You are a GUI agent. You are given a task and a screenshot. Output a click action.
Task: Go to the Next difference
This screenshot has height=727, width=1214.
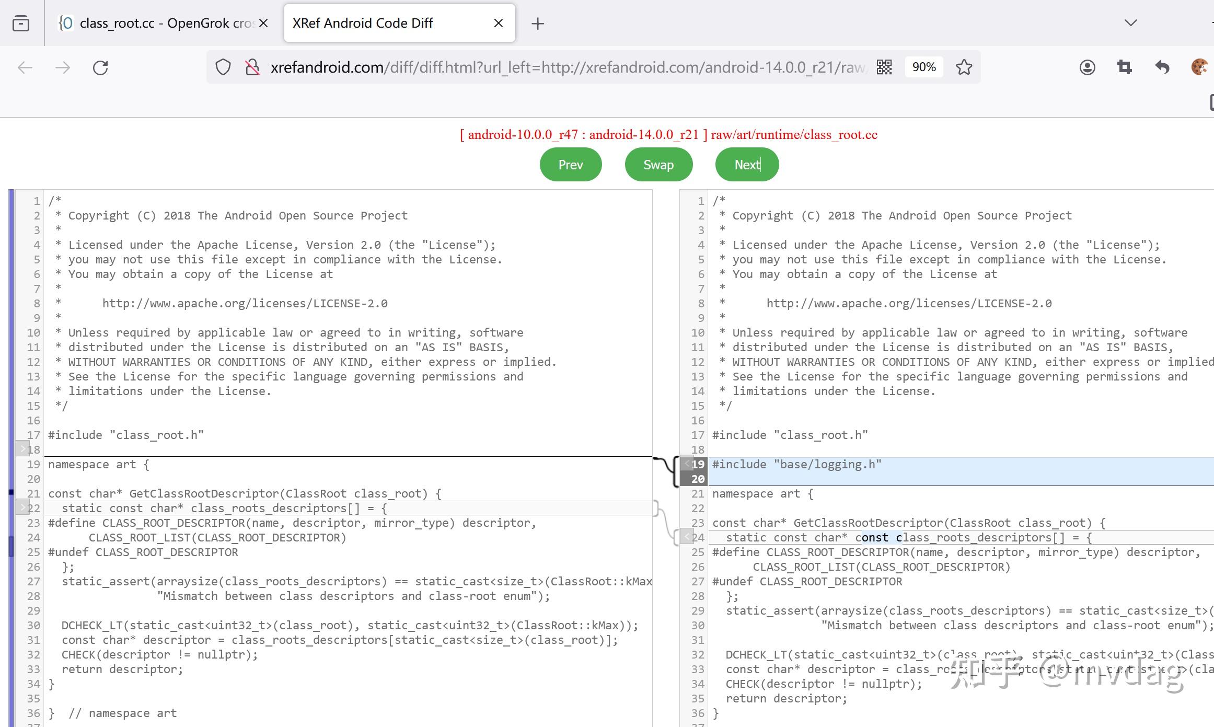point(747,165)
